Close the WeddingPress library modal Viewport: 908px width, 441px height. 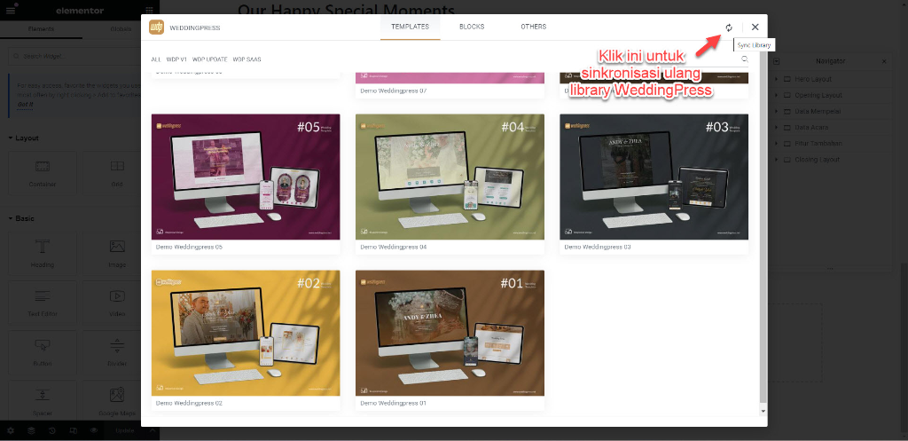pyautogui.click(x=755, y=28)
